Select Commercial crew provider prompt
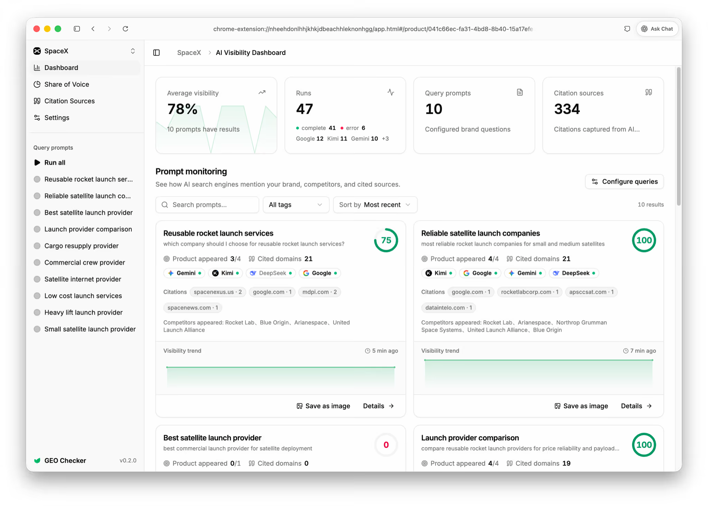Screen dimensions: 708x506 tap(85, 263)
